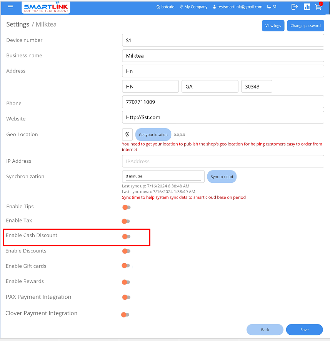The image size is (330, 341).
Task: Click the botcafe home link
Action: (x=165, y=7)
